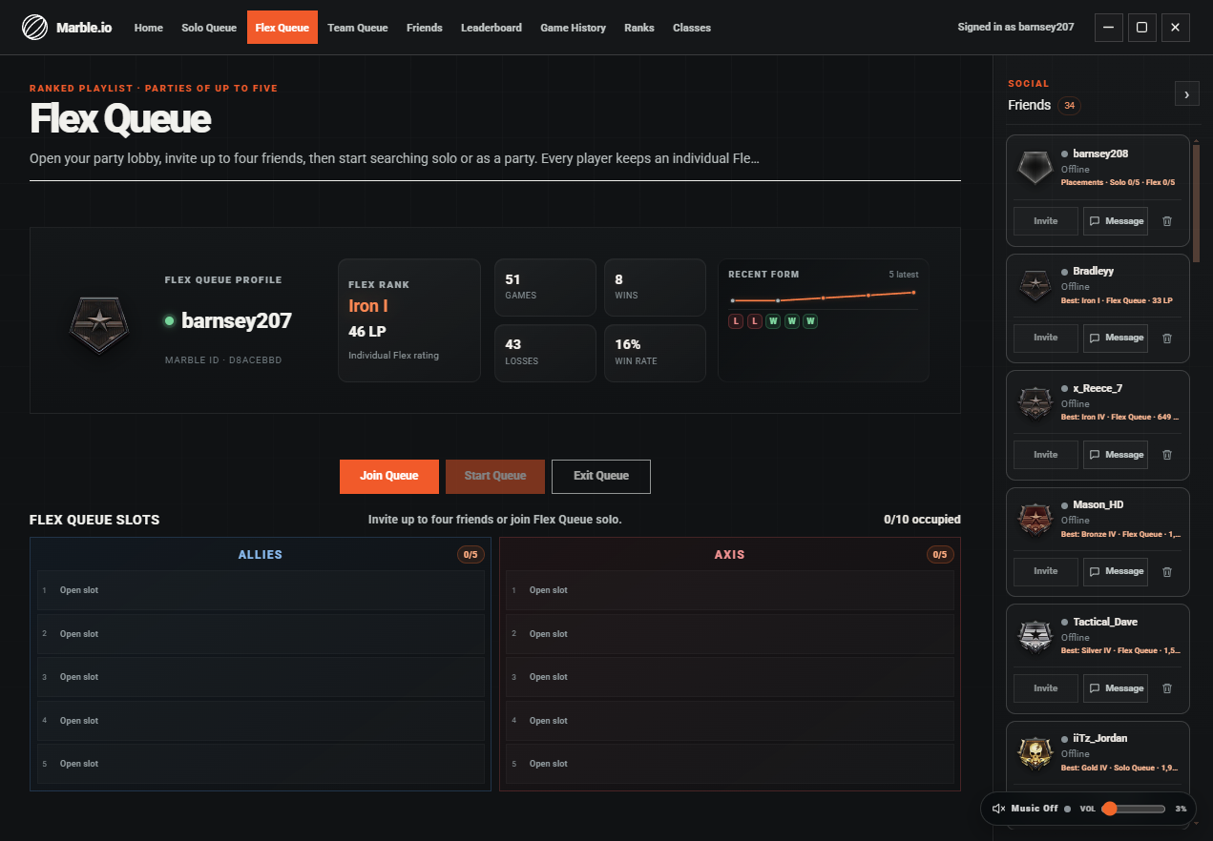
Task: Click the trash icon for x_Reece_7
Action: pos(1166,455)
